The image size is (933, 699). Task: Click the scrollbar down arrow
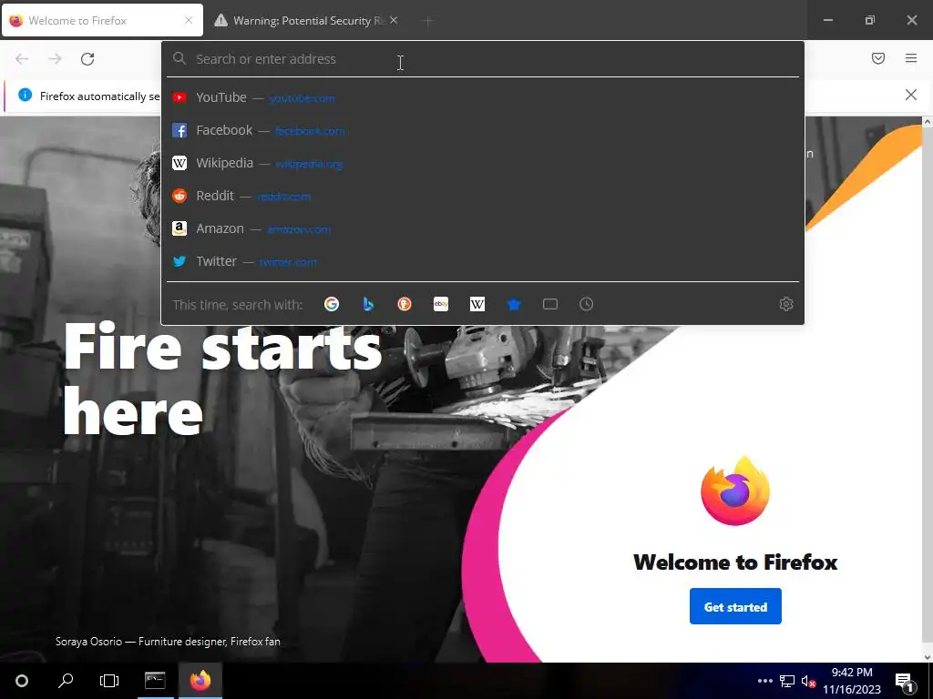pos(927,657)
